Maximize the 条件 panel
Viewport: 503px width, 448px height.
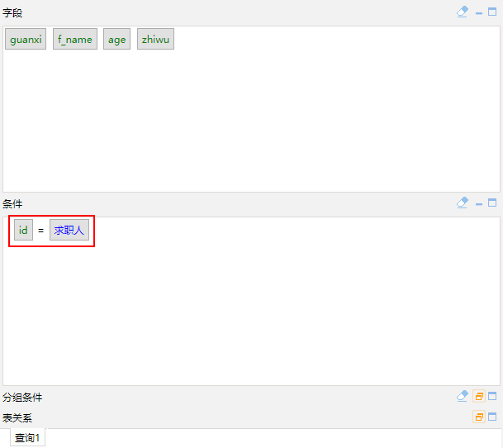[492, 203]
